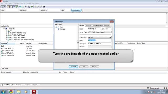Open the Windows Start menu
This screenshot has height=94, width=168.
[x=3, y=92]
